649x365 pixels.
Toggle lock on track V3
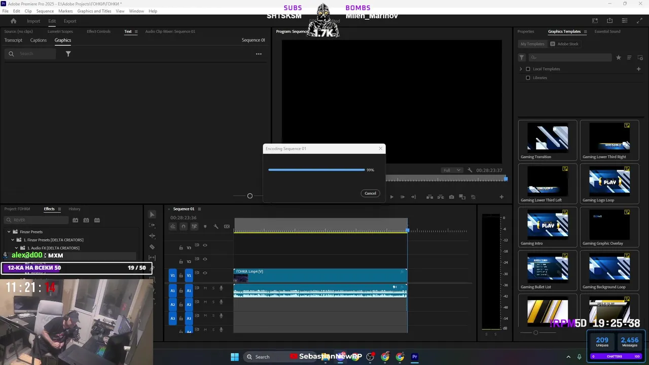pyautogui.click(x=181, y=248)
